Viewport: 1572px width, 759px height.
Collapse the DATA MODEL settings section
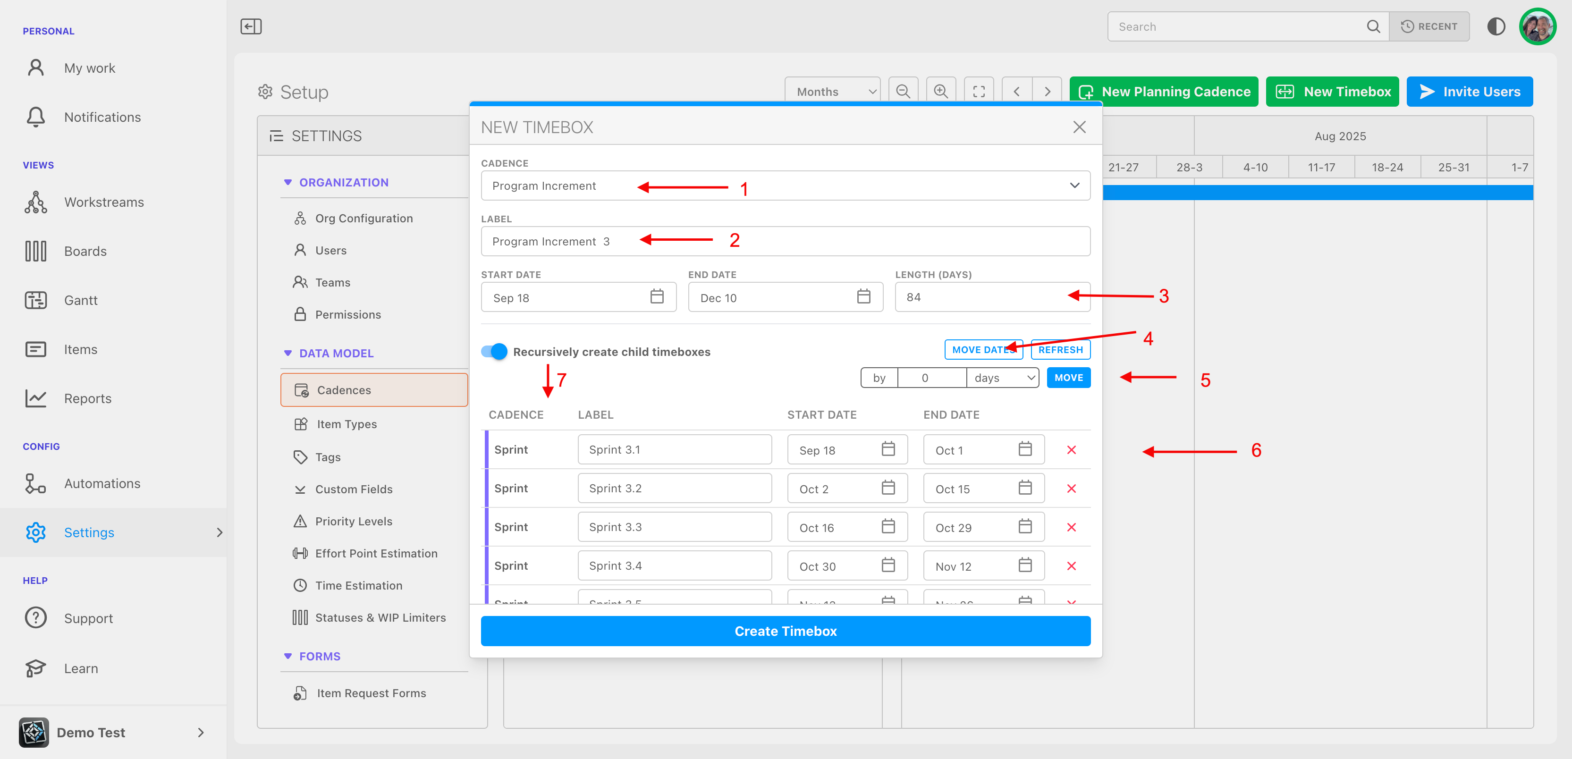288,353
